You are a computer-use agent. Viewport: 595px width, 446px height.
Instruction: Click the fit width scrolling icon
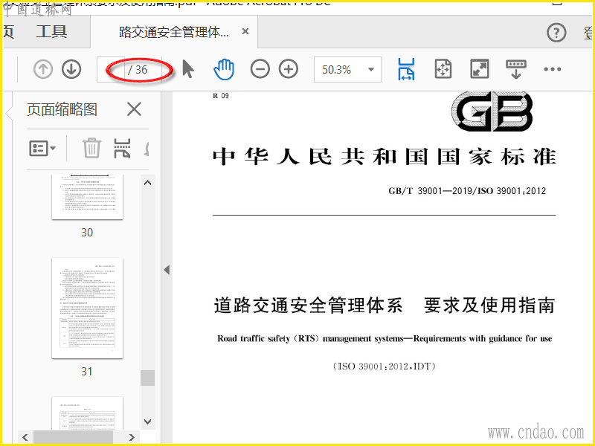click(406, 69)
